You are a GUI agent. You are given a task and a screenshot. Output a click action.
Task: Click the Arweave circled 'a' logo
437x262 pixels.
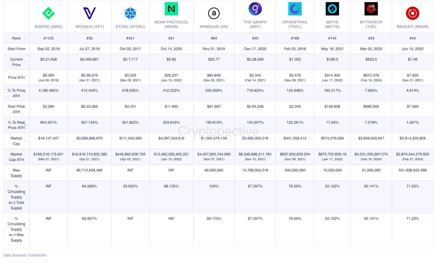(214, 13)
